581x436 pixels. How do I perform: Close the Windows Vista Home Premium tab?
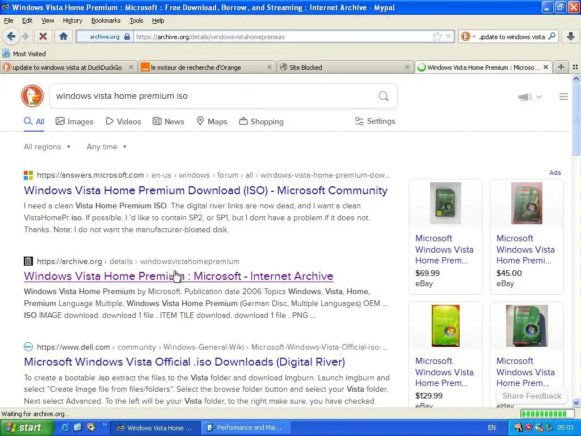click(545, 67)
